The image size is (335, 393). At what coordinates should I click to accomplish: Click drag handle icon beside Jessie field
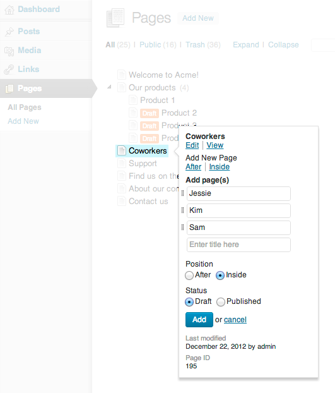coord(182,193)
